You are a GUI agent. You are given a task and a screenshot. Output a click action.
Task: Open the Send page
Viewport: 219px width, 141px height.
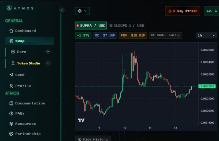[x=20, y=75]
